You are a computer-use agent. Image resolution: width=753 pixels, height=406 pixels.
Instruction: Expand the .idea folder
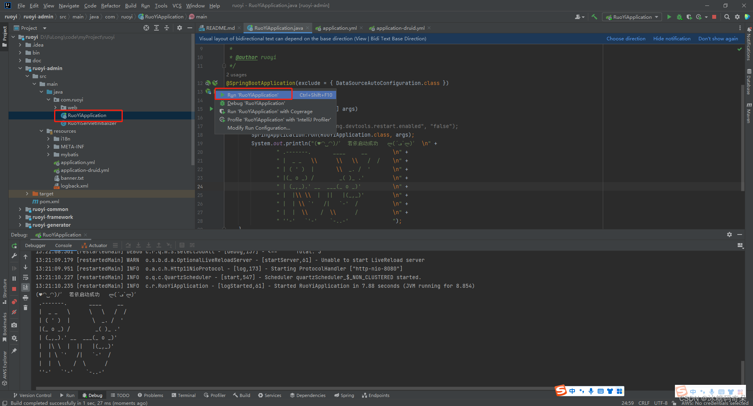[20, 45]
